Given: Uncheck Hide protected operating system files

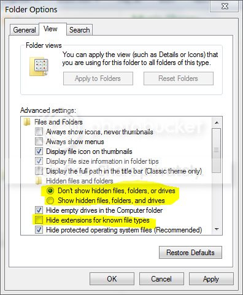Looking at the screenshot, I should tap(39, 230).
